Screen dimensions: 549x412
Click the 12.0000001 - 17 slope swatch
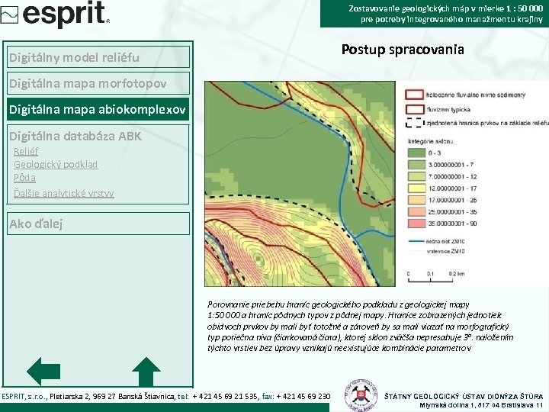pos(416,188)
